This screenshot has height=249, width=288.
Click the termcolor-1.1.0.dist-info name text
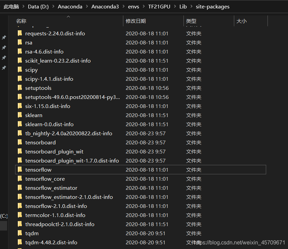pyautogui.click(x=55, y=215)
